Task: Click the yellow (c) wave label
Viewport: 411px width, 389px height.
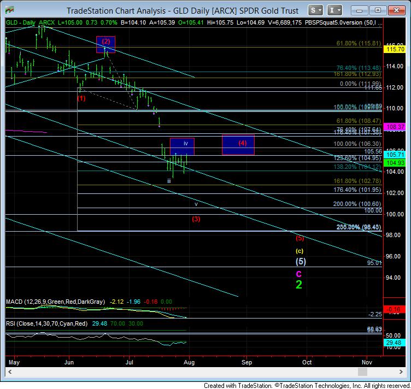Action: 300,251
